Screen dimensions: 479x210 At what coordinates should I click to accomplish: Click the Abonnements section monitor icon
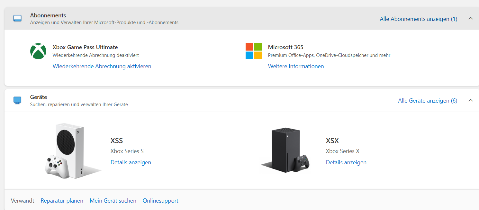pos(17,18)
